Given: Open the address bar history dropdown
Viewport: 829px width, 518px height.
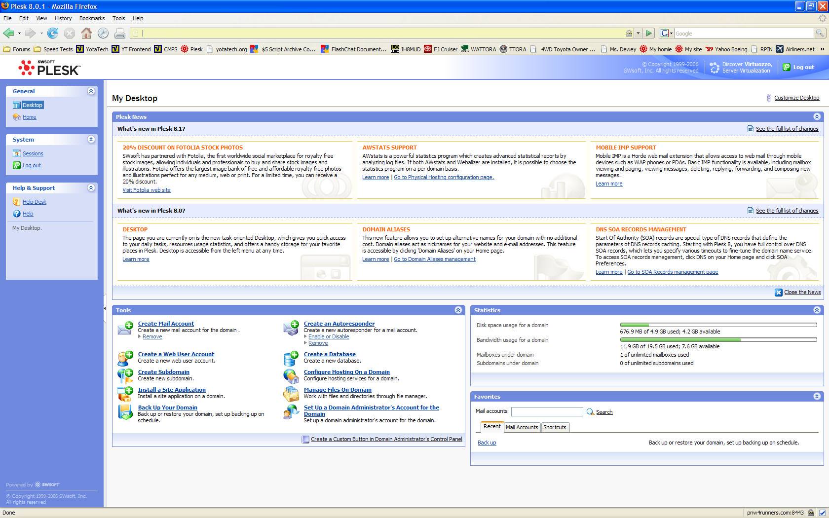Looking at the screenshot, I should tap(638, 33).
